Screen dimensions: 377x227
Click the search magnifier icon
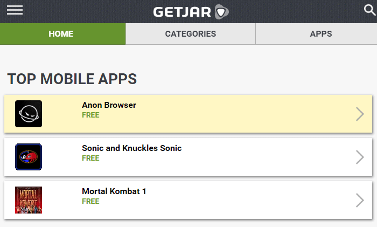click(369, 10)
